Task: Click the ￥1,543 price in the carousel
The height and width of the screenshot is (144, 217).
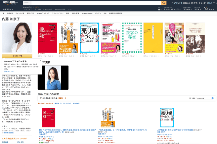Action: click(x=168, y=54)
